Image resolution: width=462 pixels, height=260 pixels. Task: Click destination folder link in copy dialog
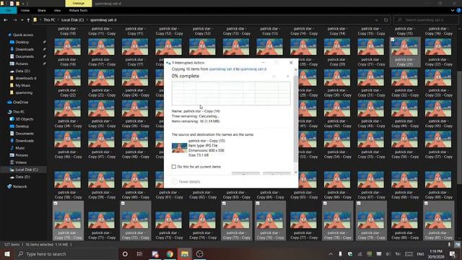click(253, 69)
